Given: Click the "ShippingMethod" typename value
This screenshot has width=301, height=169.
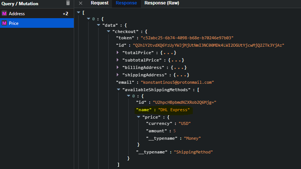Looking at the screenshot, I should [x=193, y=152].
